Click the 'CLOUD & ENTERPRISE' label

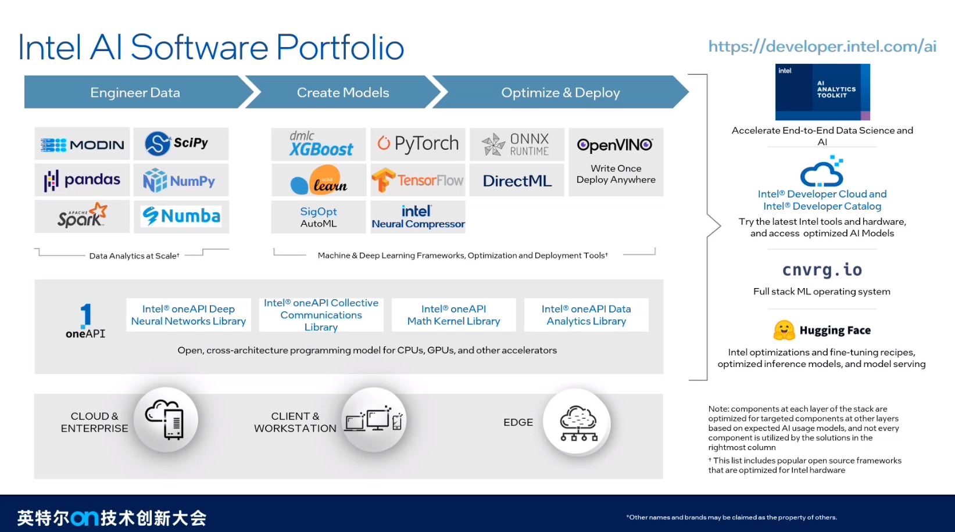pos(94,422)
